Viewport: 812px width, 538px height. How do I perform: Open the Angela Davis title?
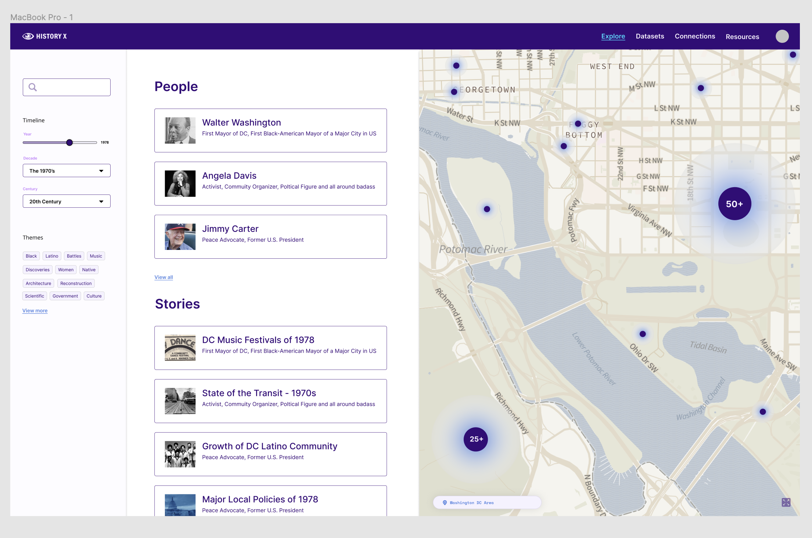tap(229, 176)
